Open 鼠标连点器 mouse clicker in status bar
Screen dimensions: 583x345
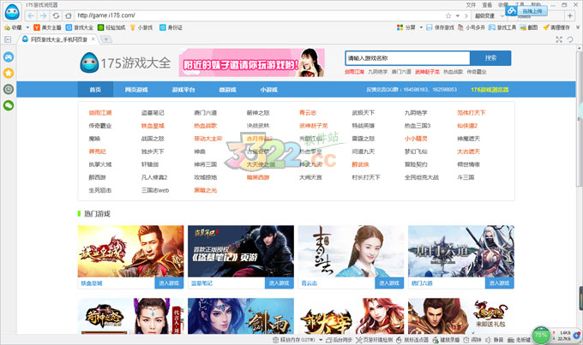click(x=412, y=340)
